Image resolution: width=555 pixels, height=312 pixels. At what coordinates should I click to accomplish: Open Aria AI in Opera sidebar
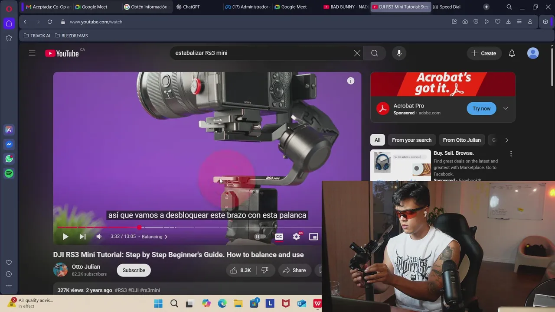click(9, 130)
